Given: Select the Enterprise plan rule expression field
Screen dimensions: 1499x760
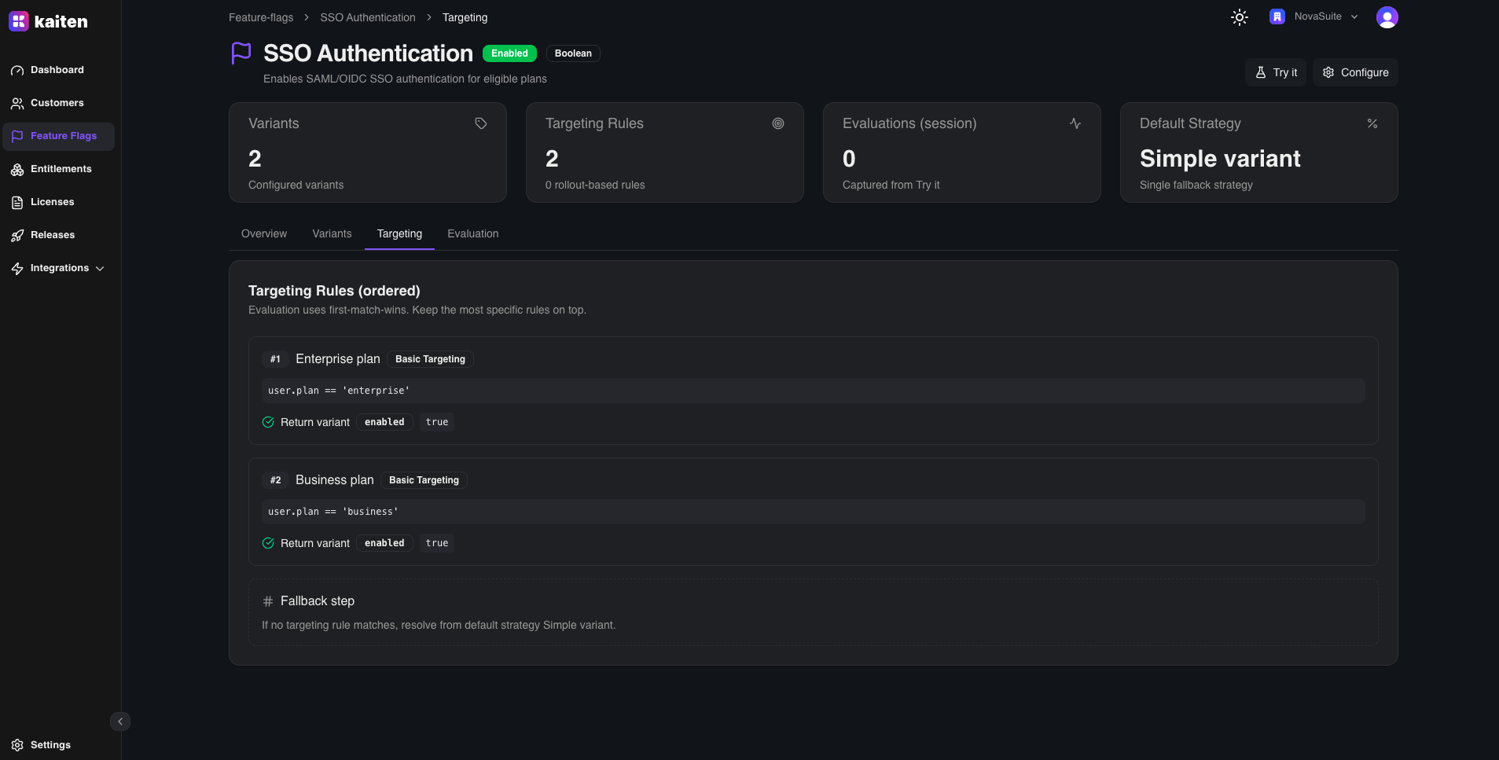Looking at the screenshot, I should click(813, 391).
